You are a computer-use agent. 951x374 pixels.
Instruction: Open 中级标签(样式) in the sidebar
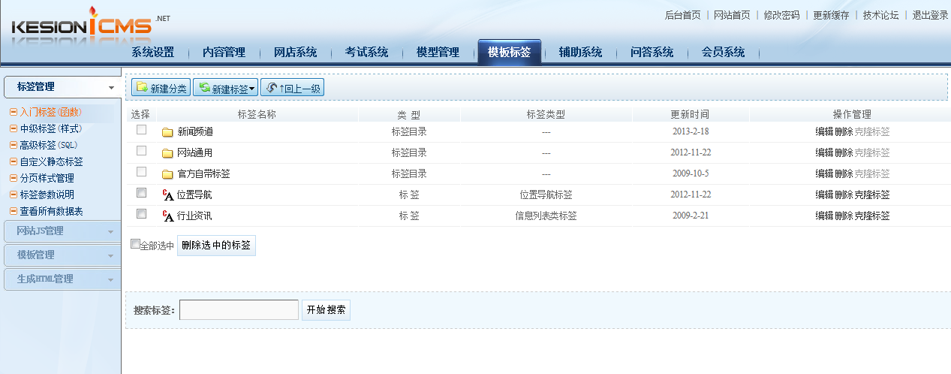pyautogui.click(x=50, y=128)
